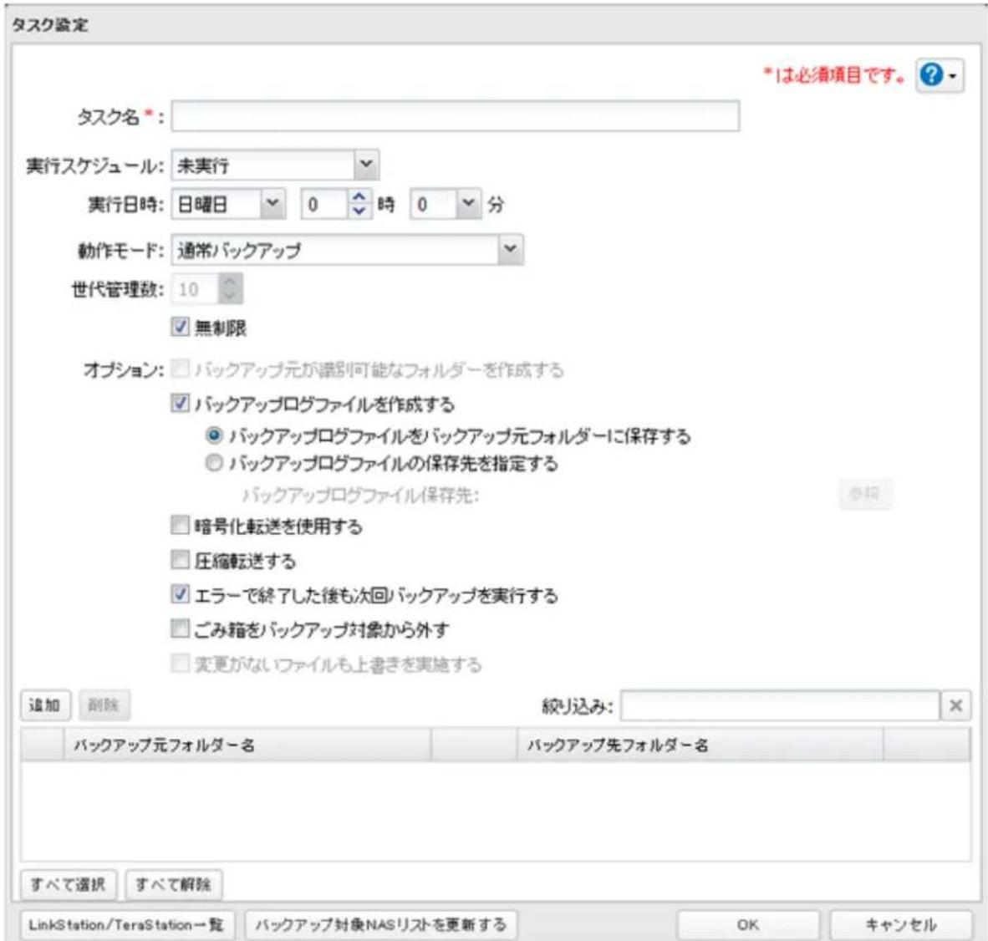Click the タスク名 input field
Screen dimensions: 988x941
pyautogui.click(x=455, y=116)
